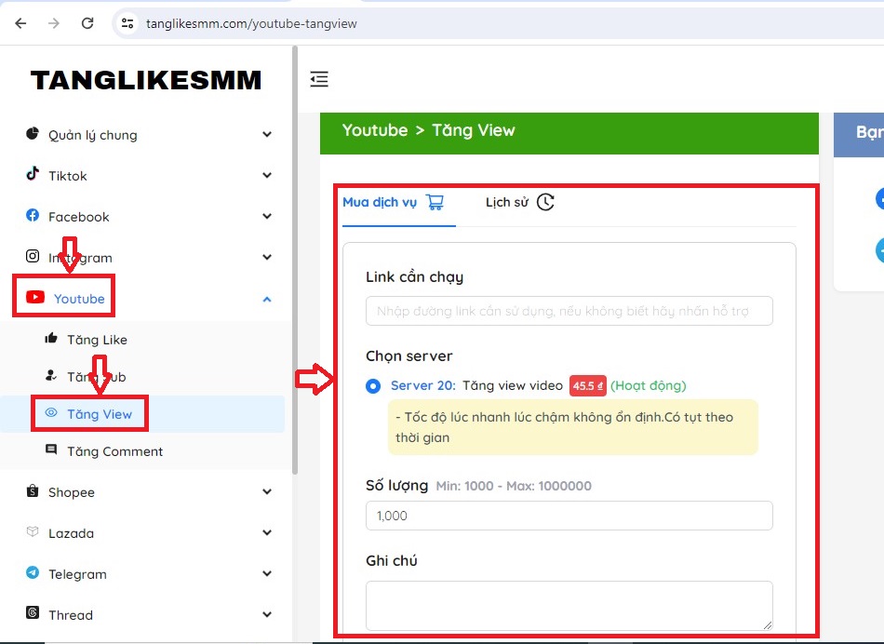884x644 pixels.
Task: Click the Tiktok menu label
Action: click(x=68, y=176)
